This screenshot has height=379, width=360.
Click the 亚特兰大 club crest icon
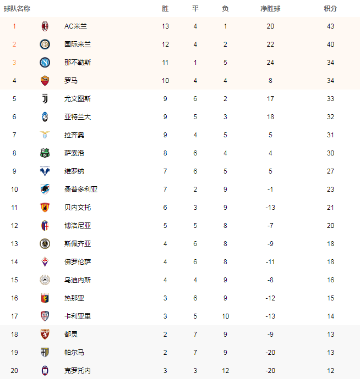(45, 117)
